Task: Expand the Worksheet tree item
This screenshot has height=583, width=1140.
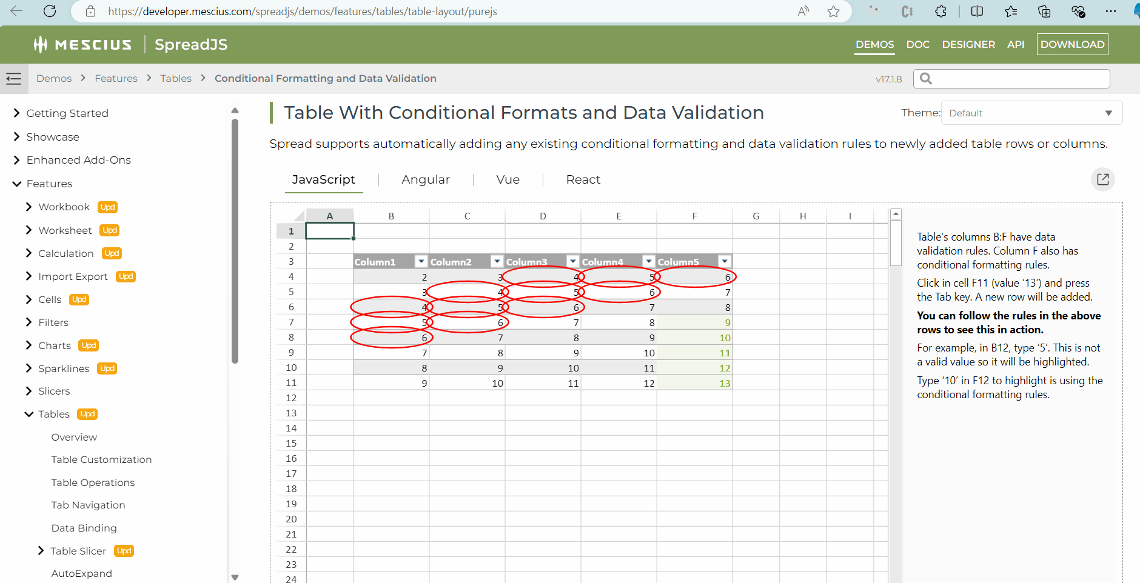Action: pyautogui.click(x=29, y=230)
